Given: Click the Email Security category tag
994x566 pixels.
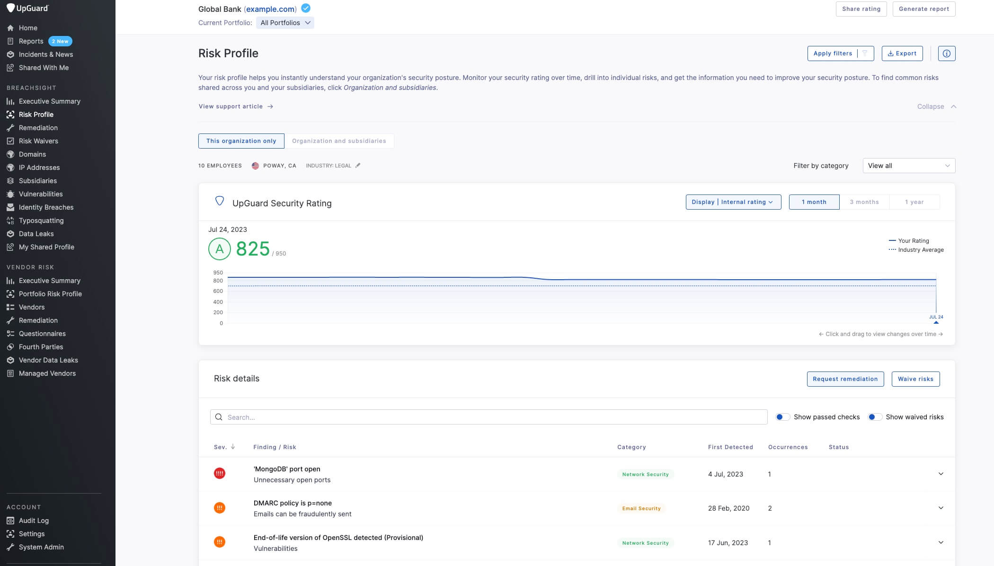Looking at the screenshot, I should click(x=641, y=508).
